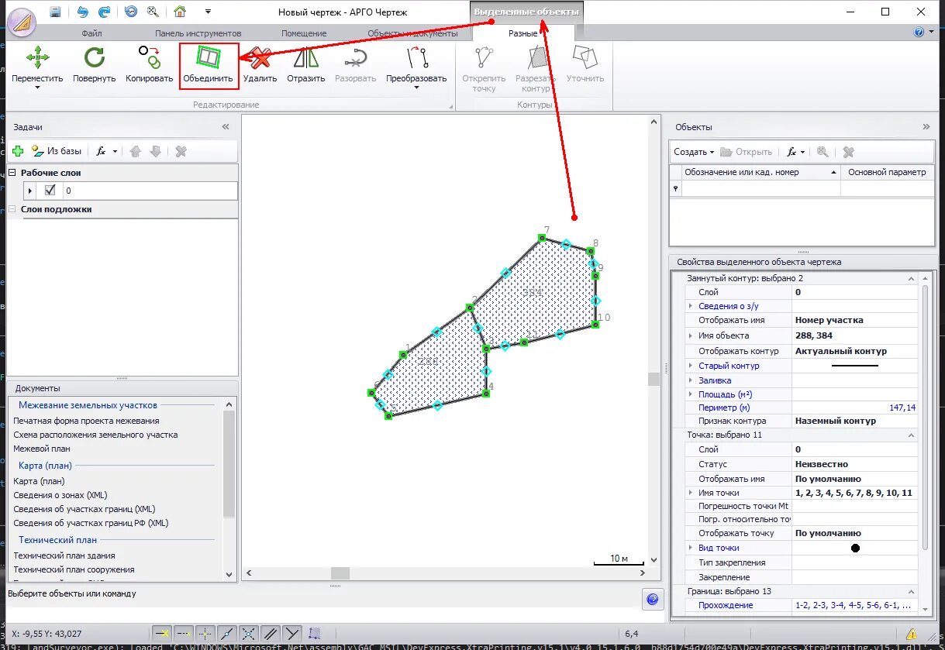Switch to the Помещение tab
Image resolution: width=945 pixels, height=650 pixels.
tap(304, 33)
